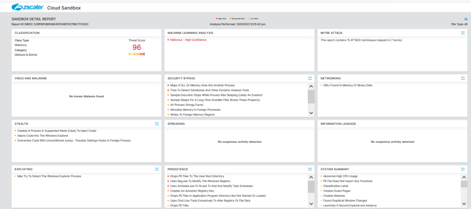
Task: Click down arrow in System Summary scrollbar
Action: pos(464,204)
